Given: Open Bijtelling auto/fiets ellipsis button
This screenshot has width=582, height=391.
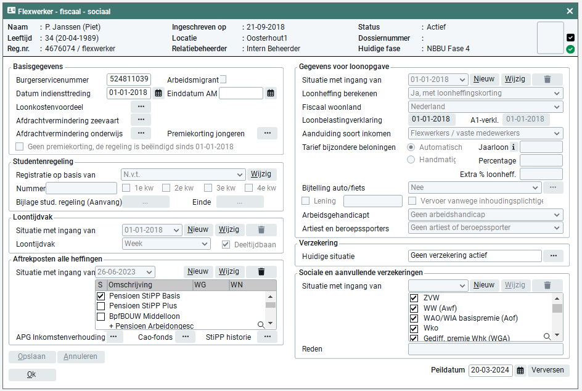Looking at the screenshot, I should (553, 187).
